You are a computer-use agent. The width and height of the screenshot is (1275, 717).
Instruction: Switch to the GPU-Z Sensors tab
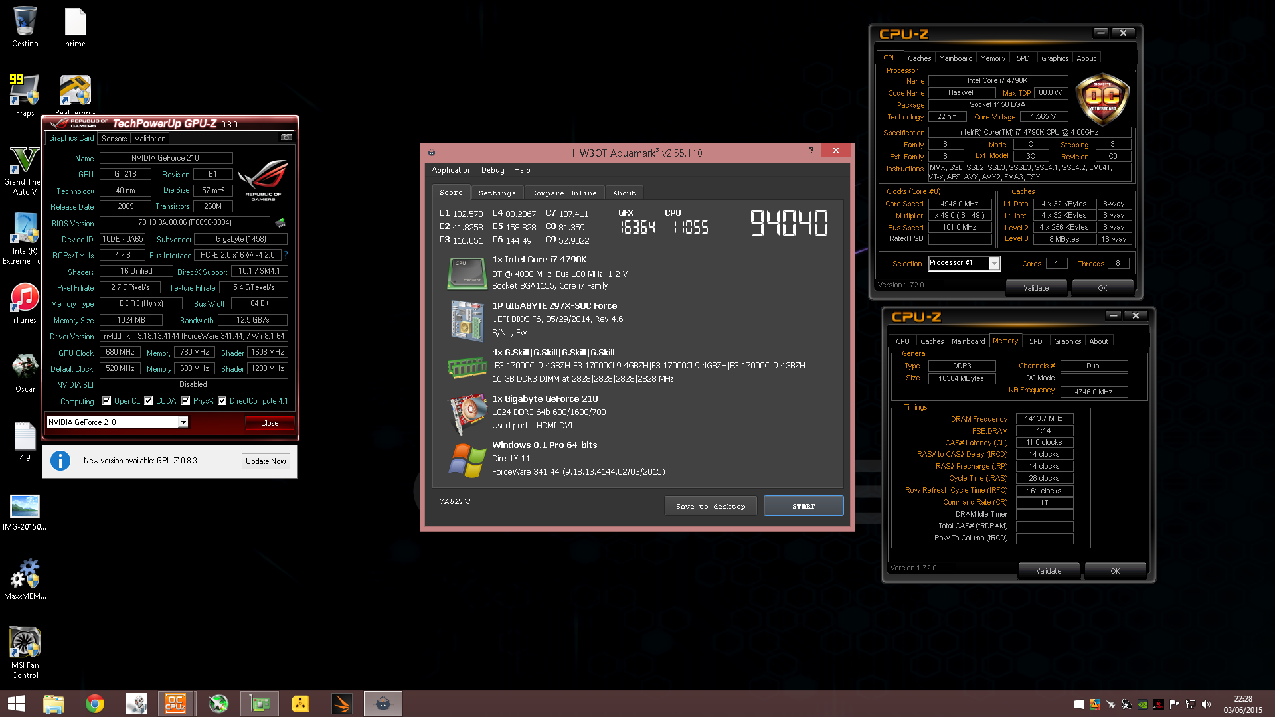coord(114,138)
